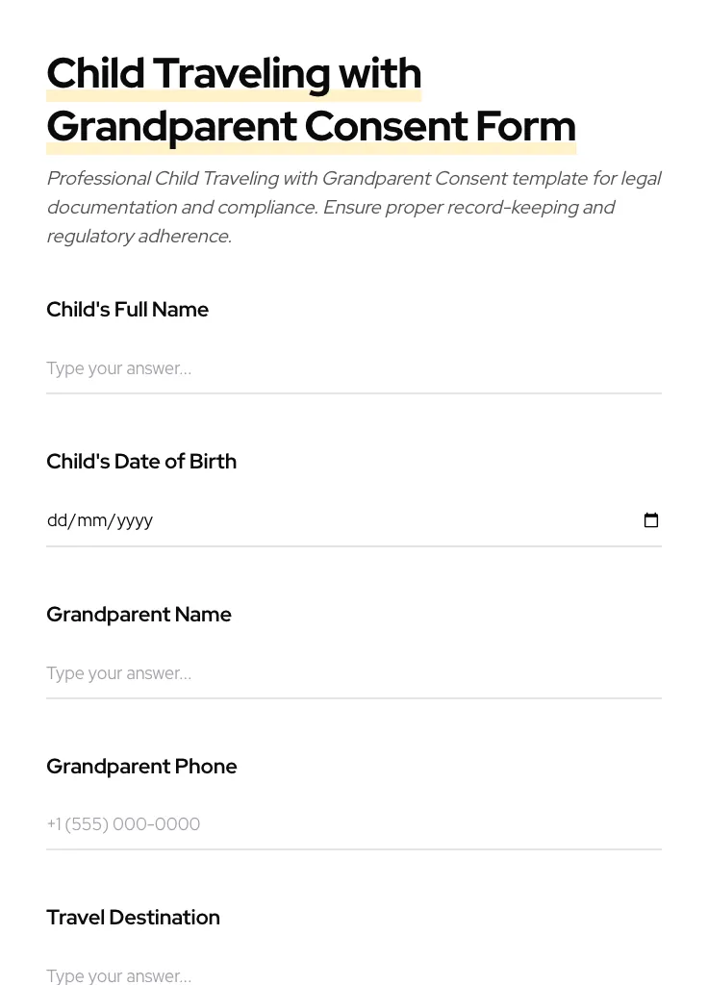The width and height of the screenshot is (708, 985).
Task: Click the Travel Destination heading label
Action: point(133,918)
